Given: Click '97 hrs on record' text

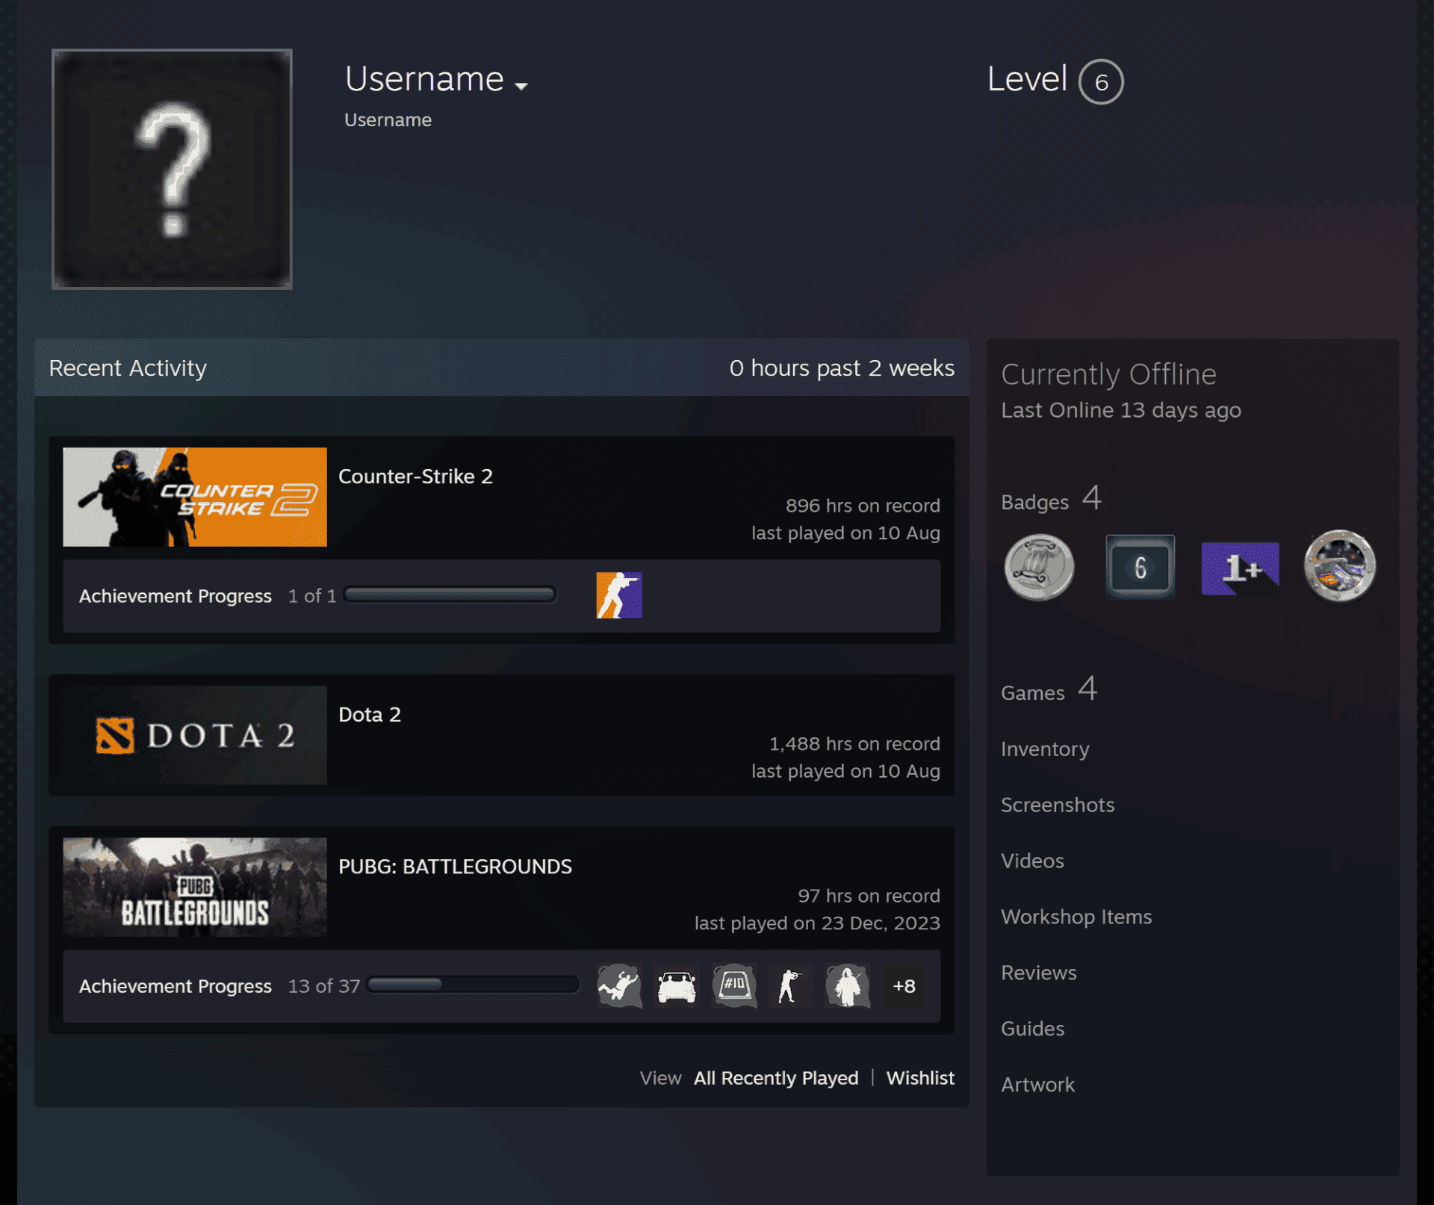Looking at the screenshot, I should [869, 896].
